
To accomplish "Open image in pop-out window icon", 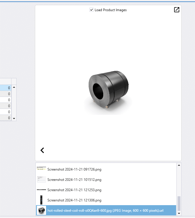I will pyautogui.click(x=177, y=10).
